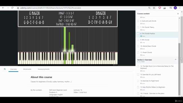Check the Sus9 and sus4 chords checkbox
Viewport: 183px width, 103px height.
[x=138, y=21]
